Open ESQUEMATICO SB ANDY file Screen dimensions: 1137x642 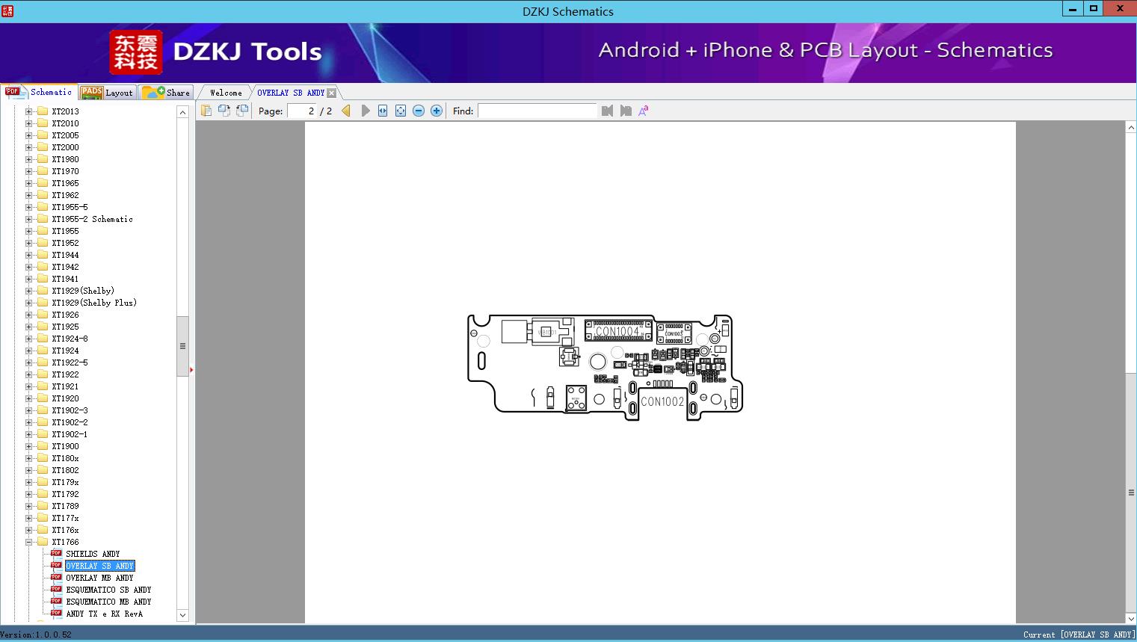pos(108,590)
